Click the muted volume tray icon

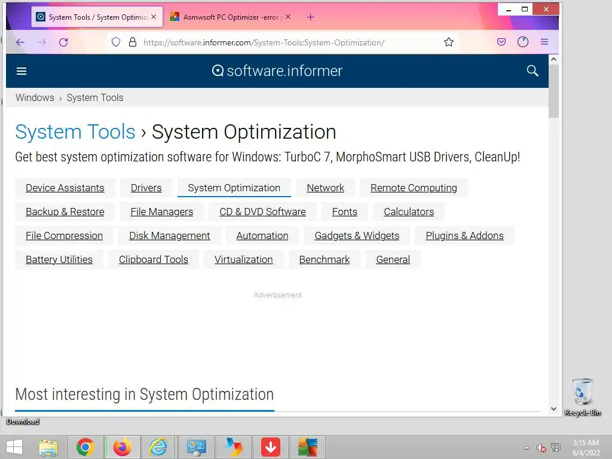pos(541,448)
